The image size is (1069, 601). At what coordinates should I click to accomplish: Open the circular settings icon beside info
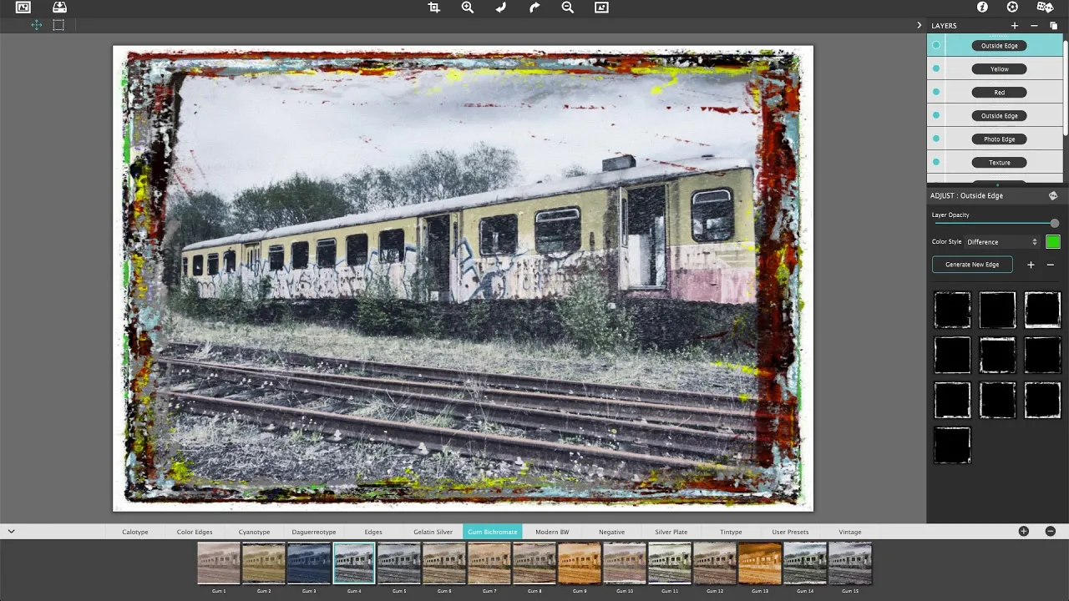[1012, 7]
